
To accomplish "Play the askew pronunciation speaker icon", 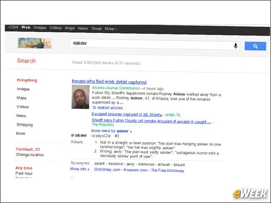I will coord(117,136).
